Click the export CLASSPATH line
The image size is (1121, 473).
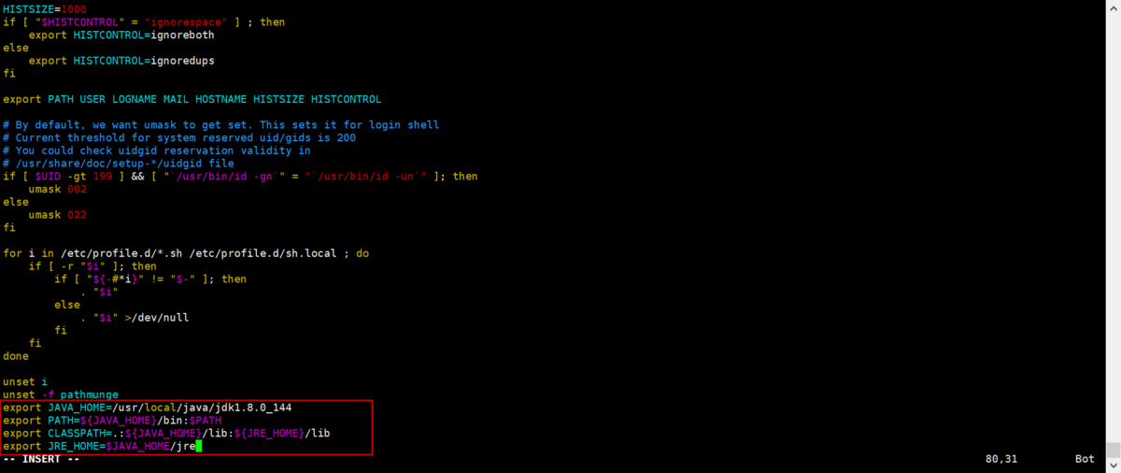coord(166,434)
